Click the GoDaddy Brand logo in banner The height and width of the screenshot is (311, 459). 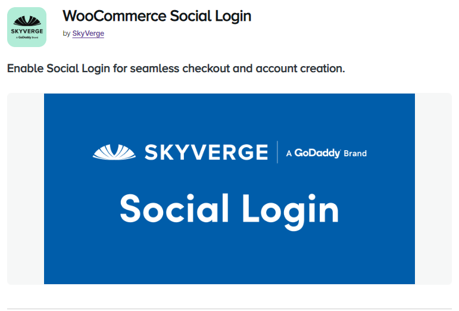[326, 153]
